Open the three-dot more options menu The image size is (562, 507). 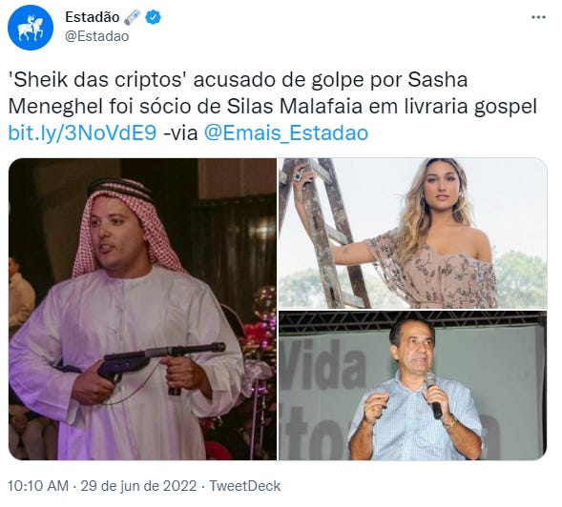[538, 17]
